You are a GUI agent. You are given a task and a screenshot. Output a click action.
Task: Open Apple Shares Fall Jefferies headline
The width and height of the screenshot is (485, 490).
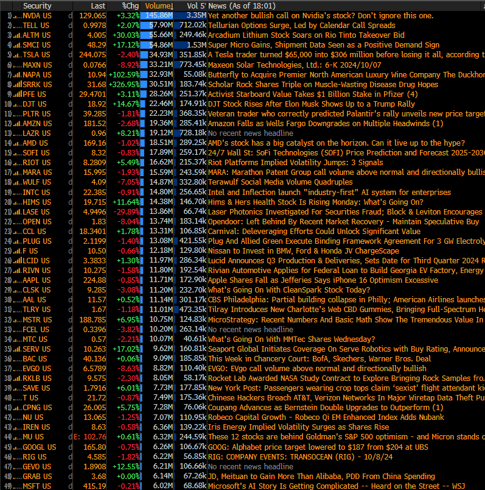(x=323, y=280)
